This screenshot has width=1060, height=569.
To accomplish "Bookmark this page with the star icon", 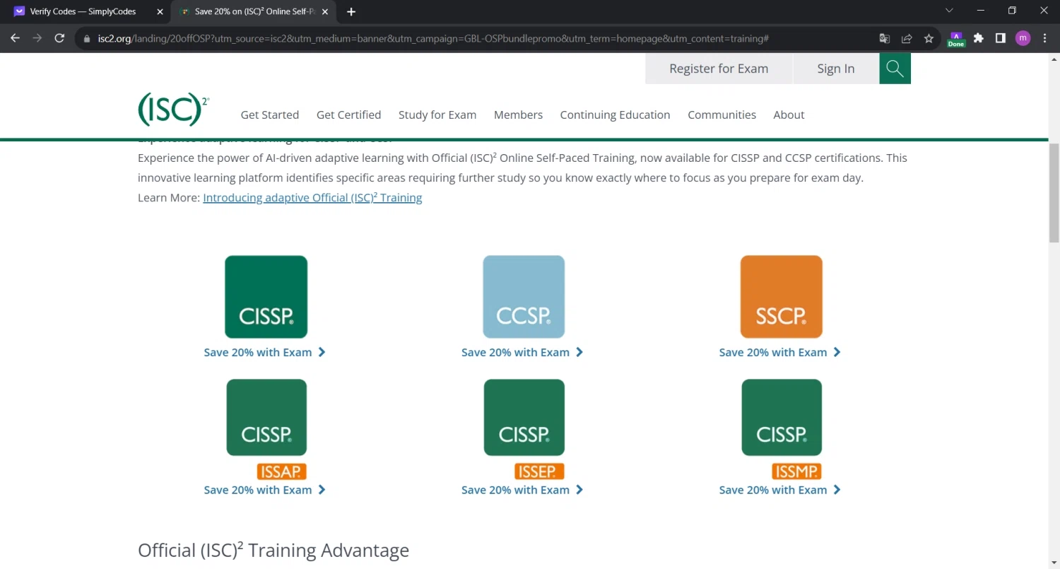I will [929, 38].
